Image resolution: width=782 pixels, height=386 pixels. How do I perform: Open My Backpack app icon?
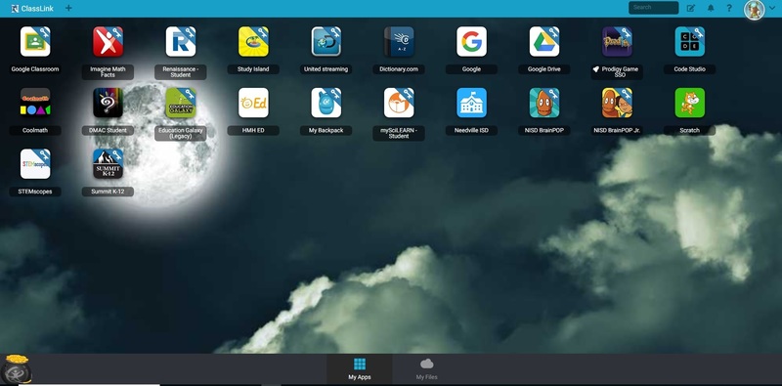click(326, 103)
